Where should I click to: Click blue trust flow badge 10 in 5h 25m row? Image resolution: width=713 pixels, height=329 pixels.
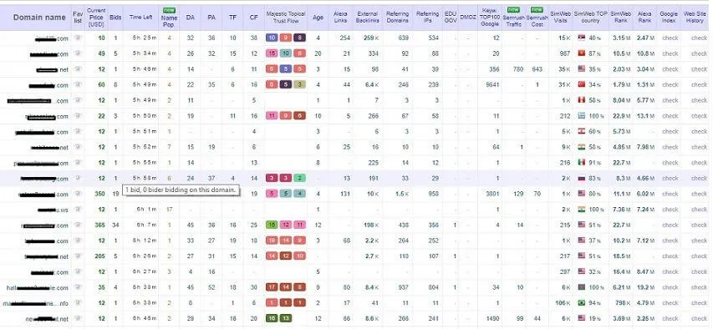tap(272, 38)
